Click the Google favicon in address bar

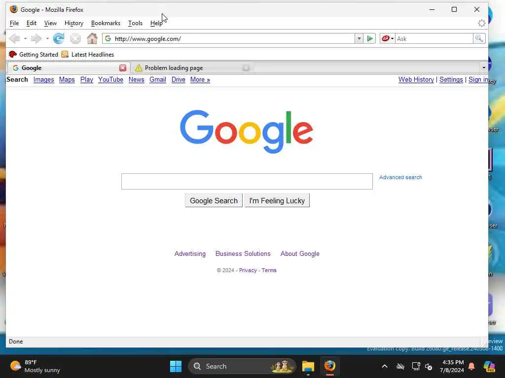[108, 38]
